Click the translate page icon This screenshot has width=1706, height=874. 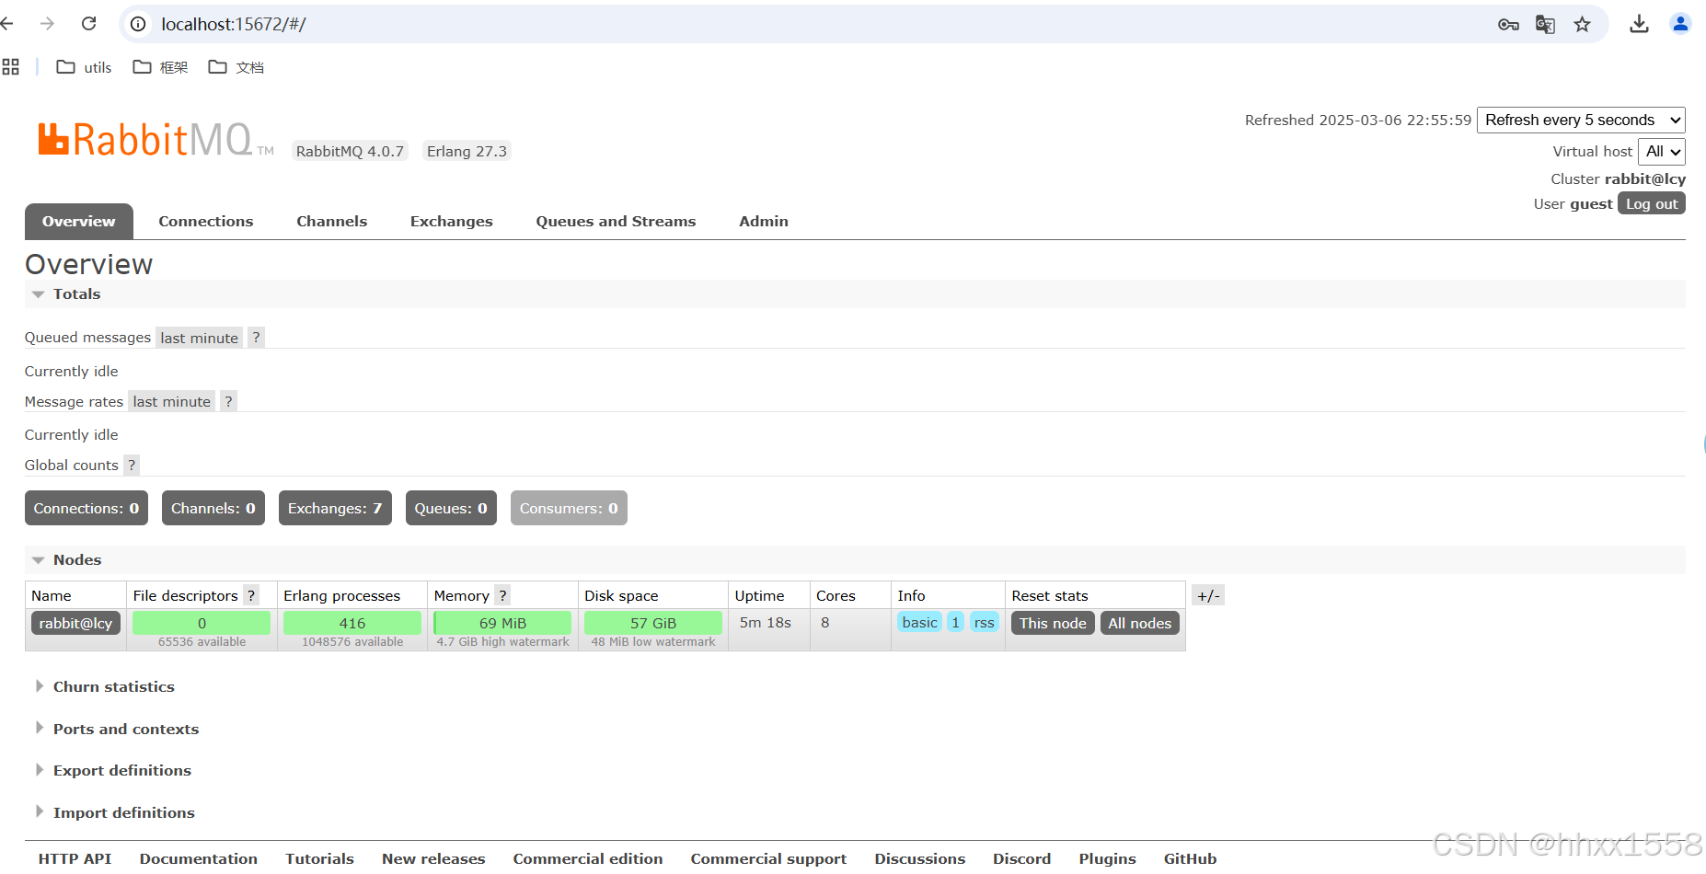coord(1545,25)
